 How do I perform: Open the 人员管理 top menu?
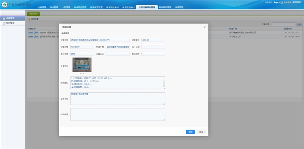pyautogui.click(x=66, y=7)
